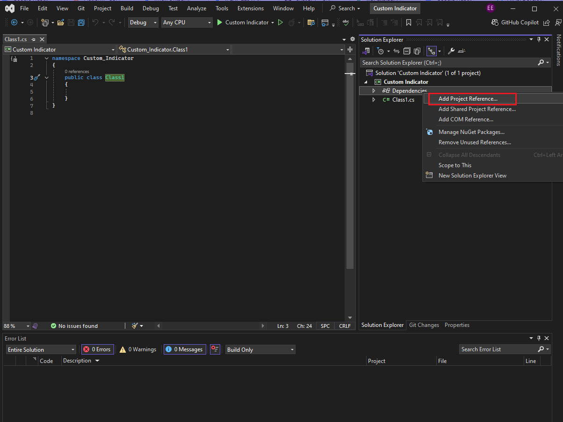
Task: Click the Navigate Backward arrow icon
Action: (14, 22)
